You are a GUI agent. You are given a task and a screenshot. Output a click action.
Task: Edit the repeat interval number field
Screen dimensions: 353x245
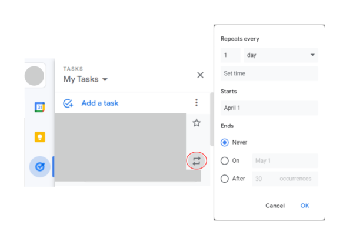pos(230,55)
